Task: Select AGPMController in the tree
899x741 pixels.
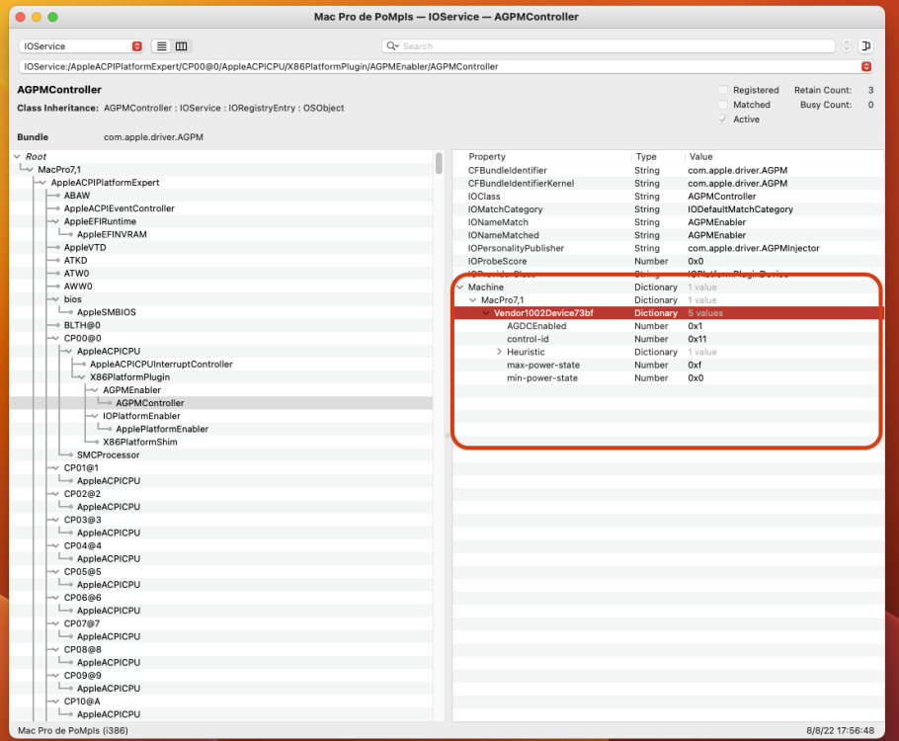Action: [150, 403]
